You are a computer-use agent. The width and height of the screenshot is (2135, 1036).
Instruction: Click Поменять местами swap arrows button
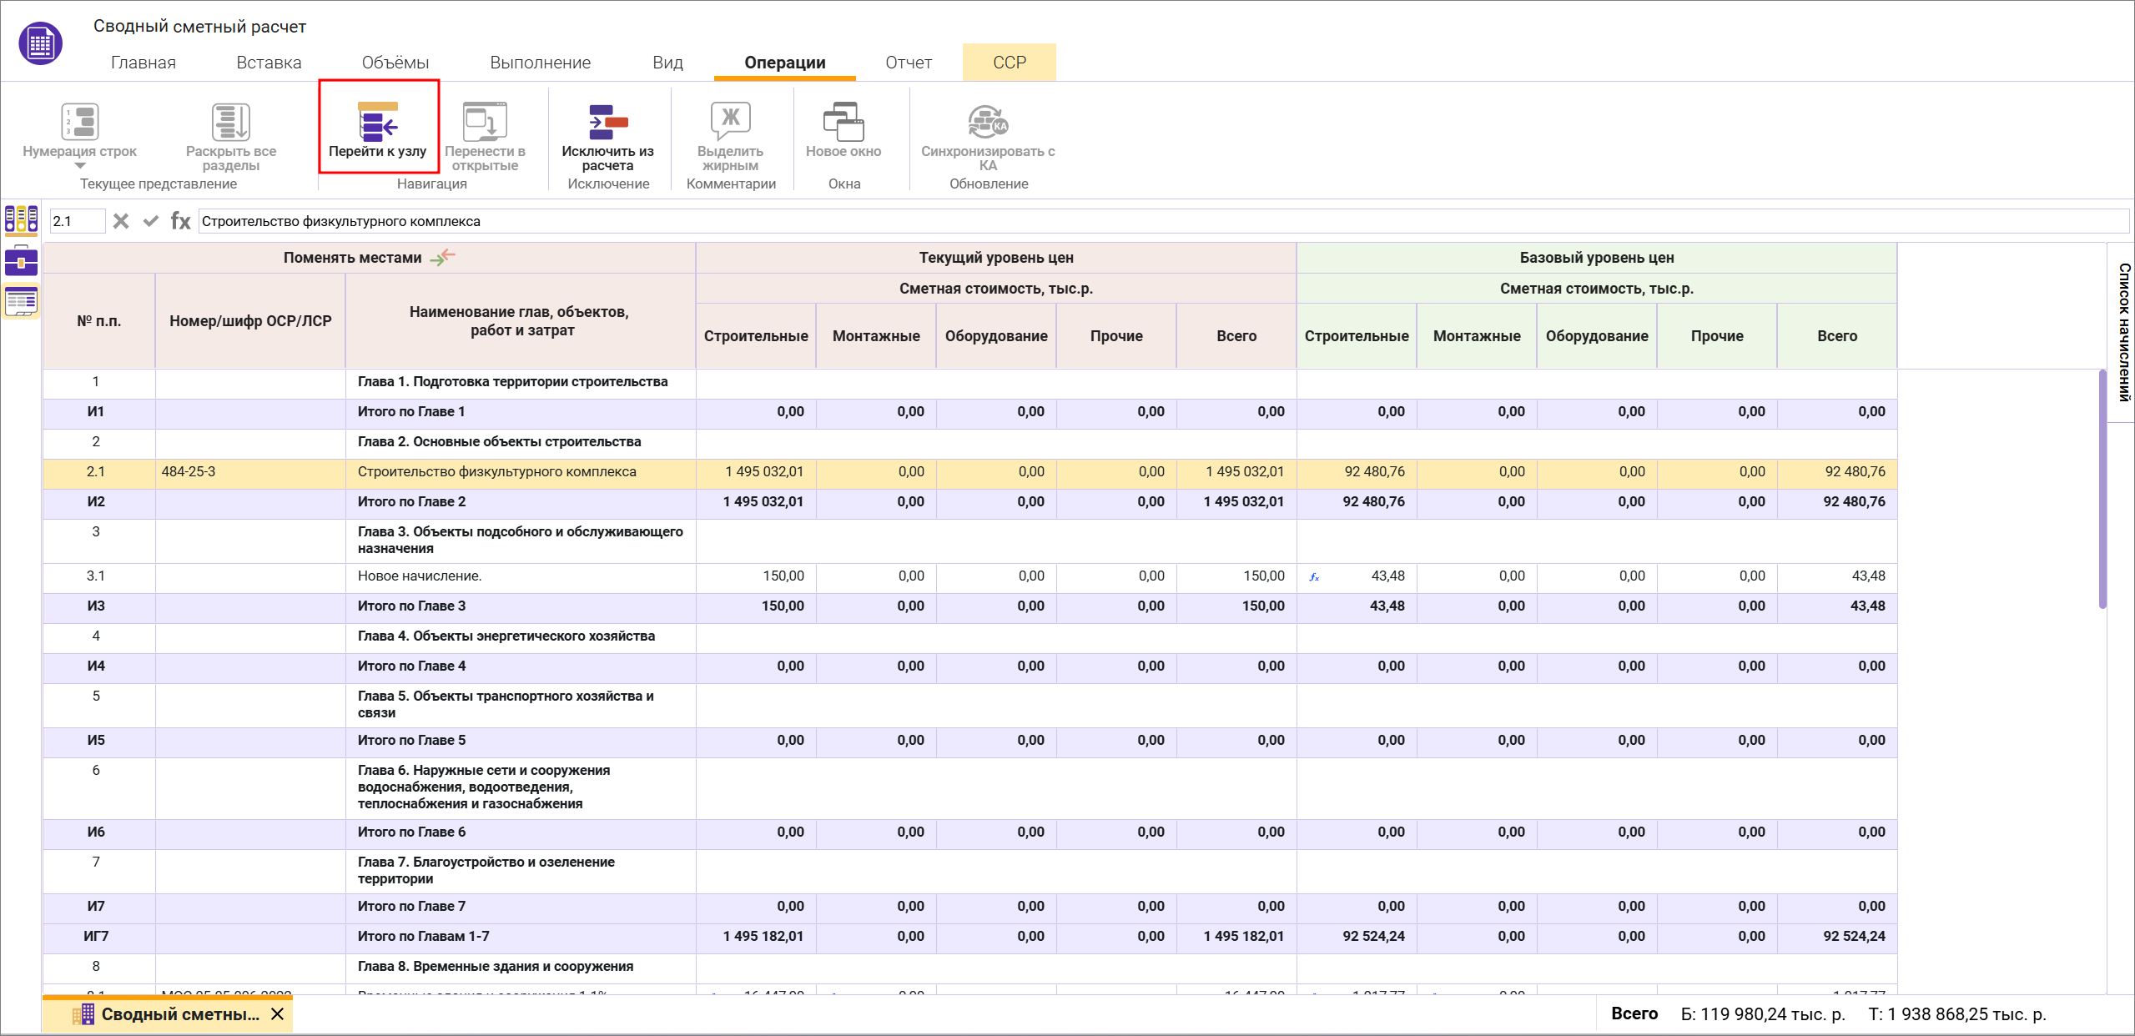[x=442, y=257]
